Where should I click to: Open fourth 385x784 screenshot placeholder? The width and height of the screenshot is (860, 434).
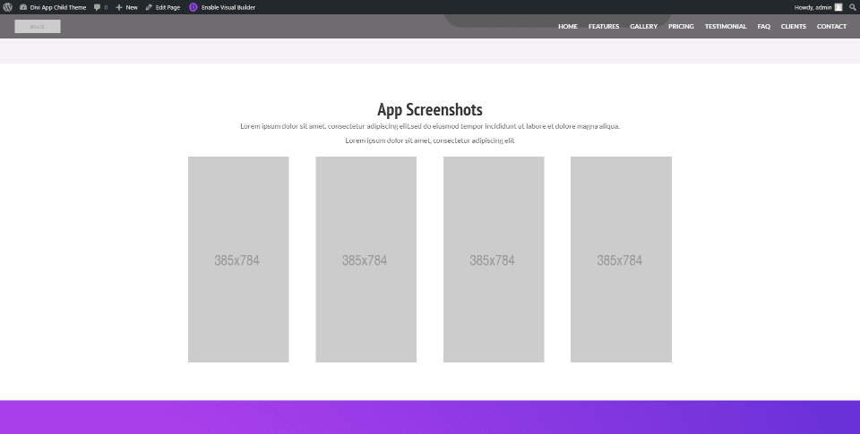click(621, 260)
